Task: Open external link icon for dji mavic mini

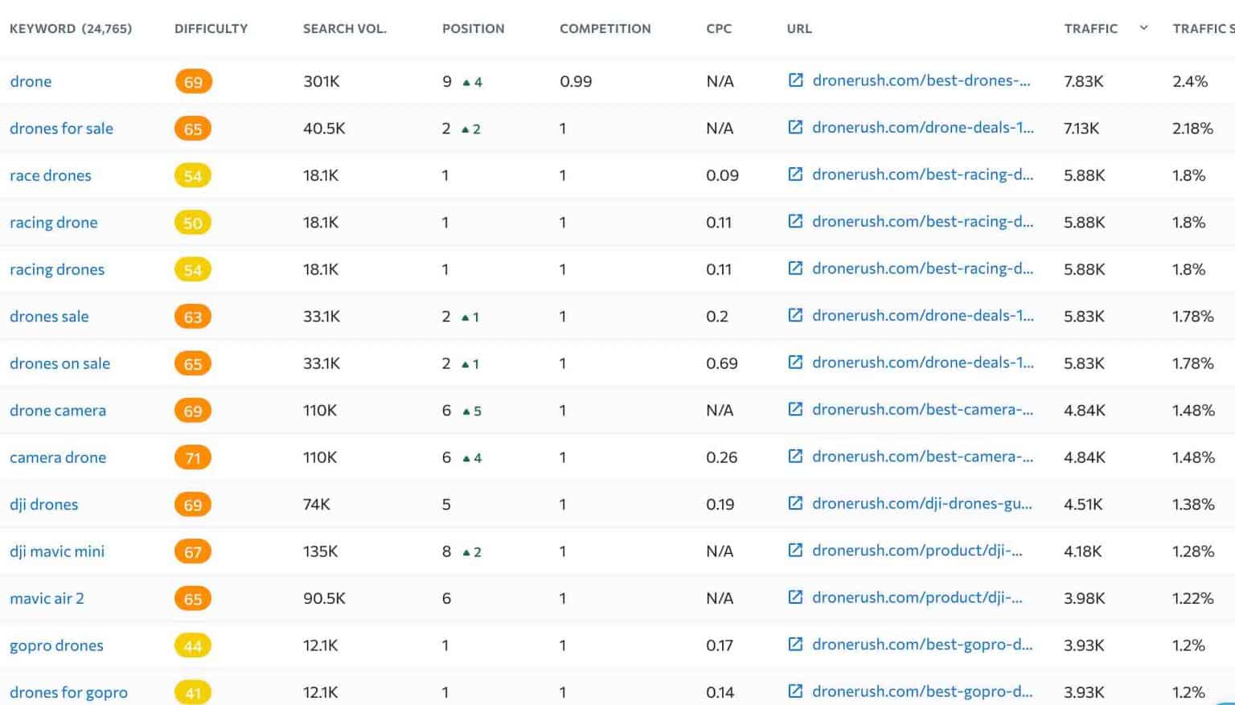Action: pos(795,551)
